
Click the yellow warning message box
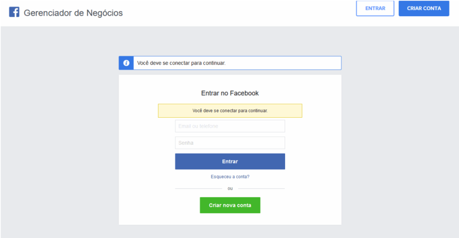pyautogui.click(x=230, y=110)
